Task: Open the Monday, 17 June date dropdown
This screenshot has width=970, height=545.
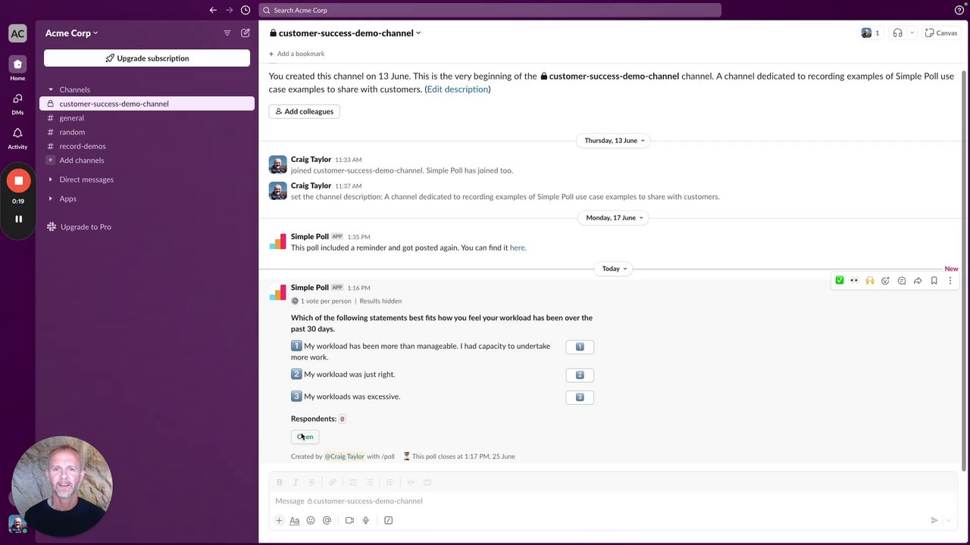Action: click(x=615, y=218)
